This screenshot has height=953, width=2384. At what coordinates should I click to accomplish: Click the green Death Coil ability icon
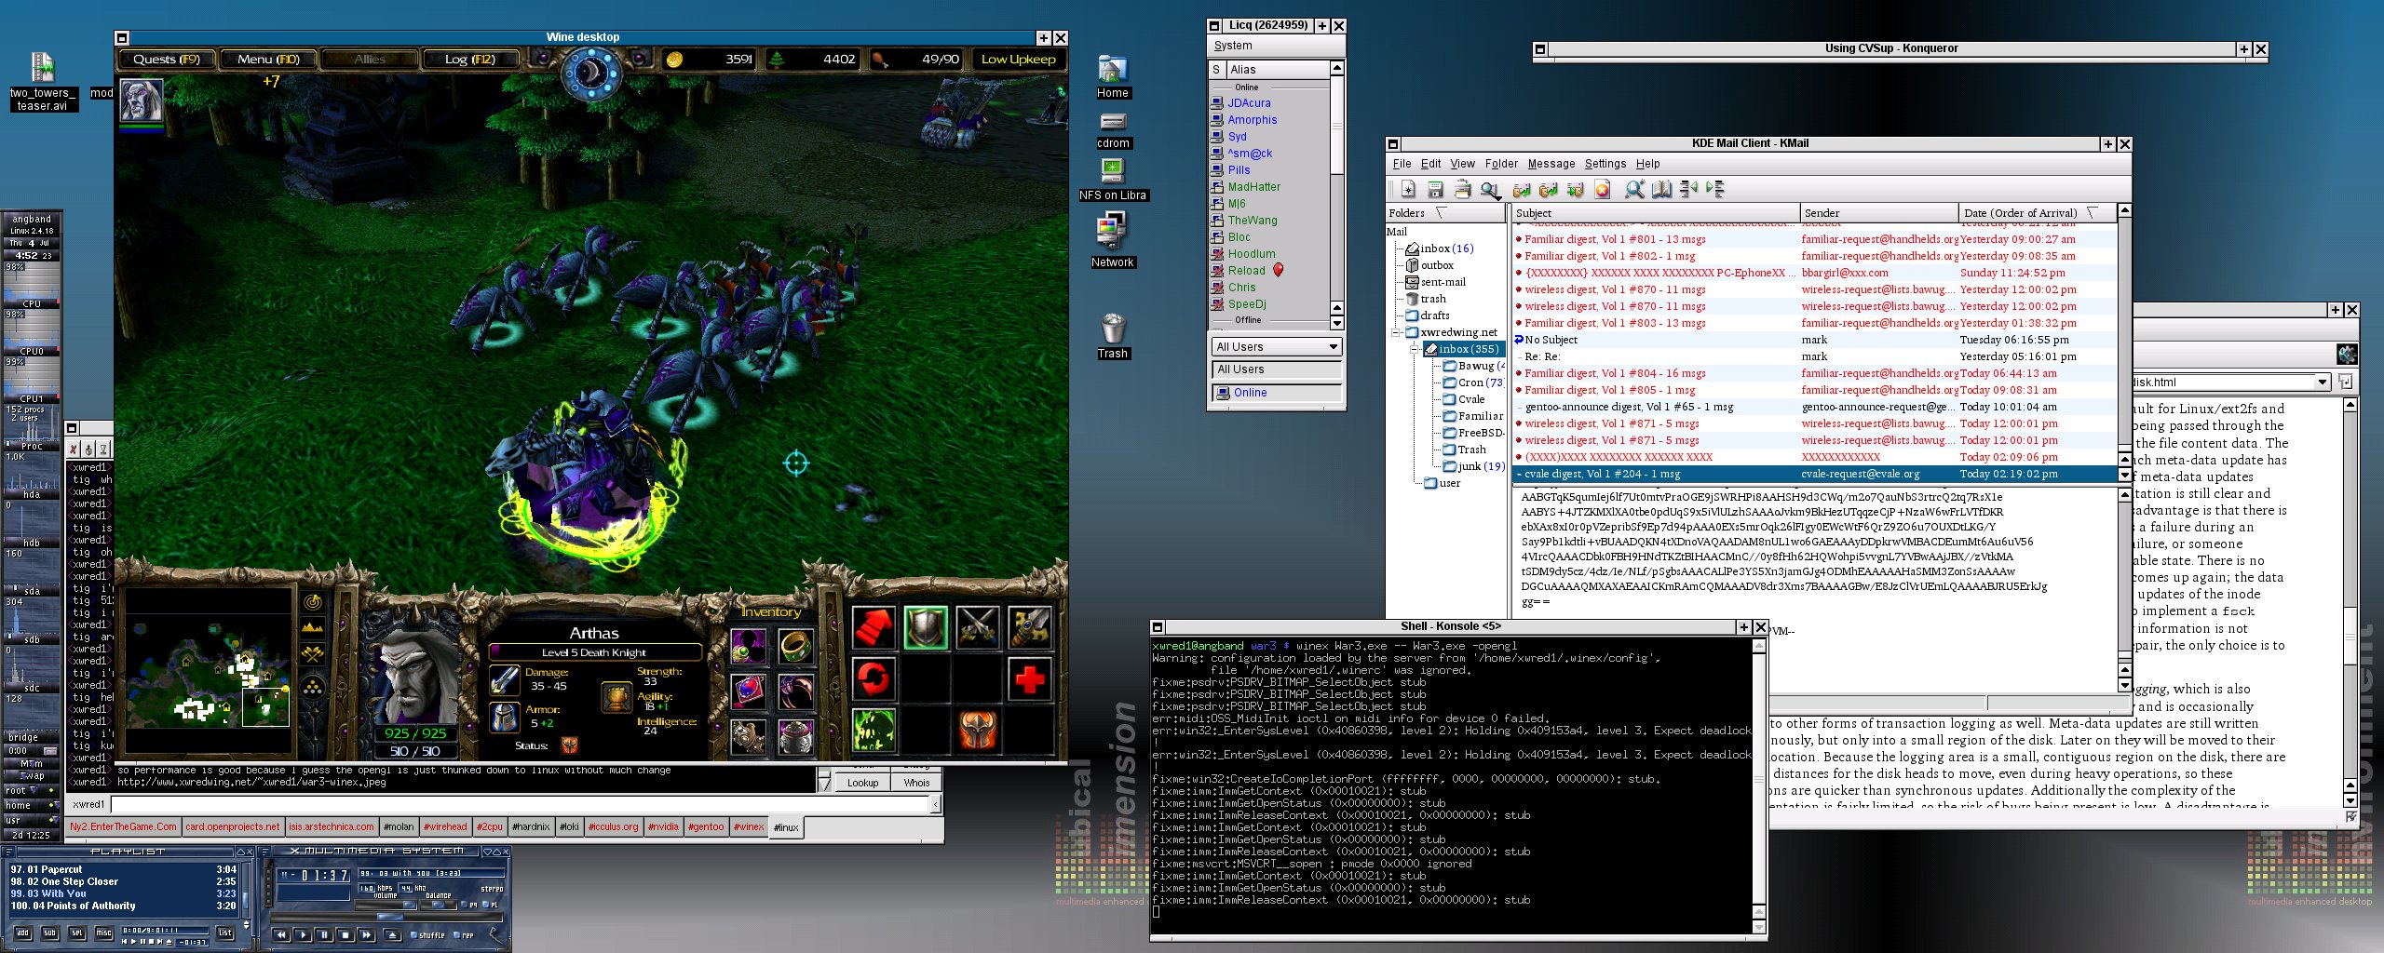pyautogui.click(x=874, y=731)
